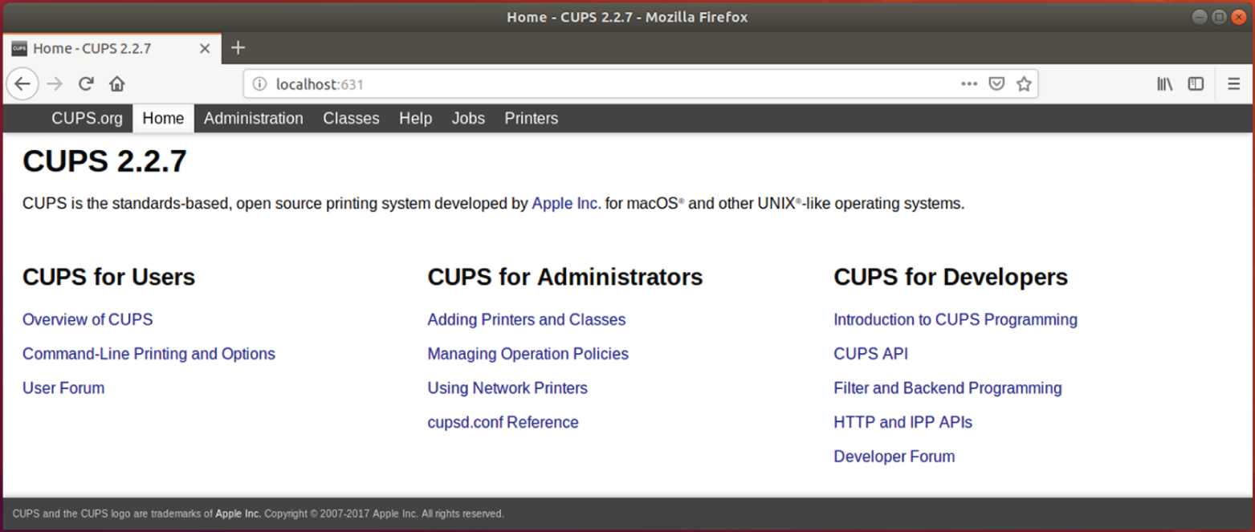
Task: Click the forward navigation arrow
Action: (55, 83)
